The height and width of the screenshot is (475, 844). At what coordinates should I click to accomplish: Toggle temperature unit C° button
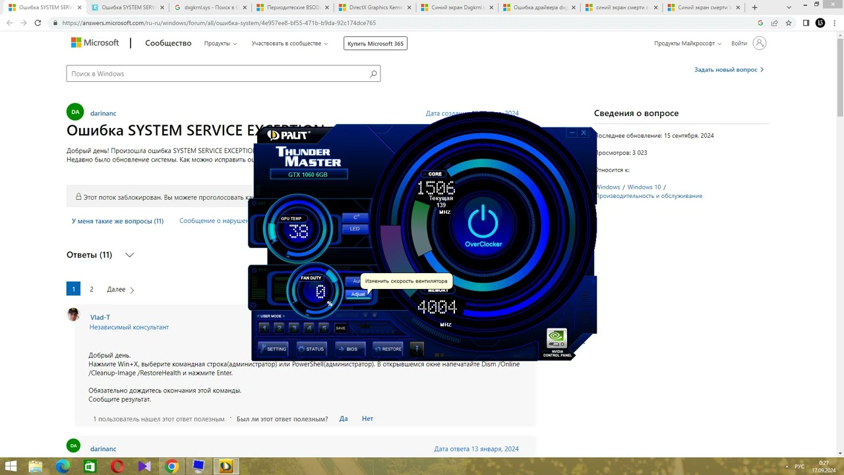(x=355, y=217)
